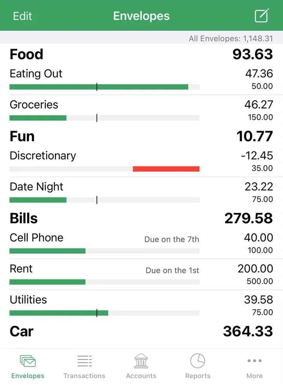
Task: Select the Cell Phone envelope
Action: 141,244
